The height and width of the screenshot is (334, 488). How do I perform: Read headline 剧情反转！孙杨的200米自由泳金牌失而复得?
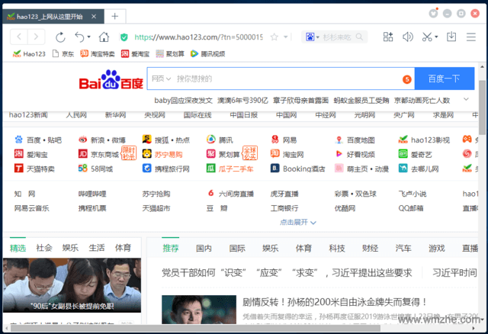[335, 302]
